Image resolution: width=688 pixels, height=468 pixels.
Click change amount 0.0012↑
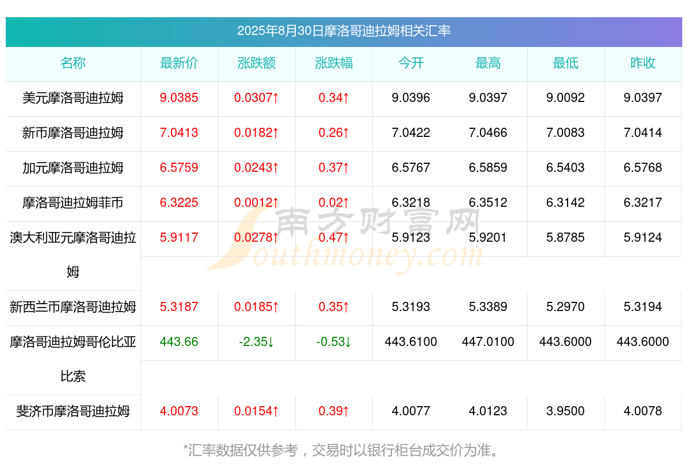(x=257, y=203)
